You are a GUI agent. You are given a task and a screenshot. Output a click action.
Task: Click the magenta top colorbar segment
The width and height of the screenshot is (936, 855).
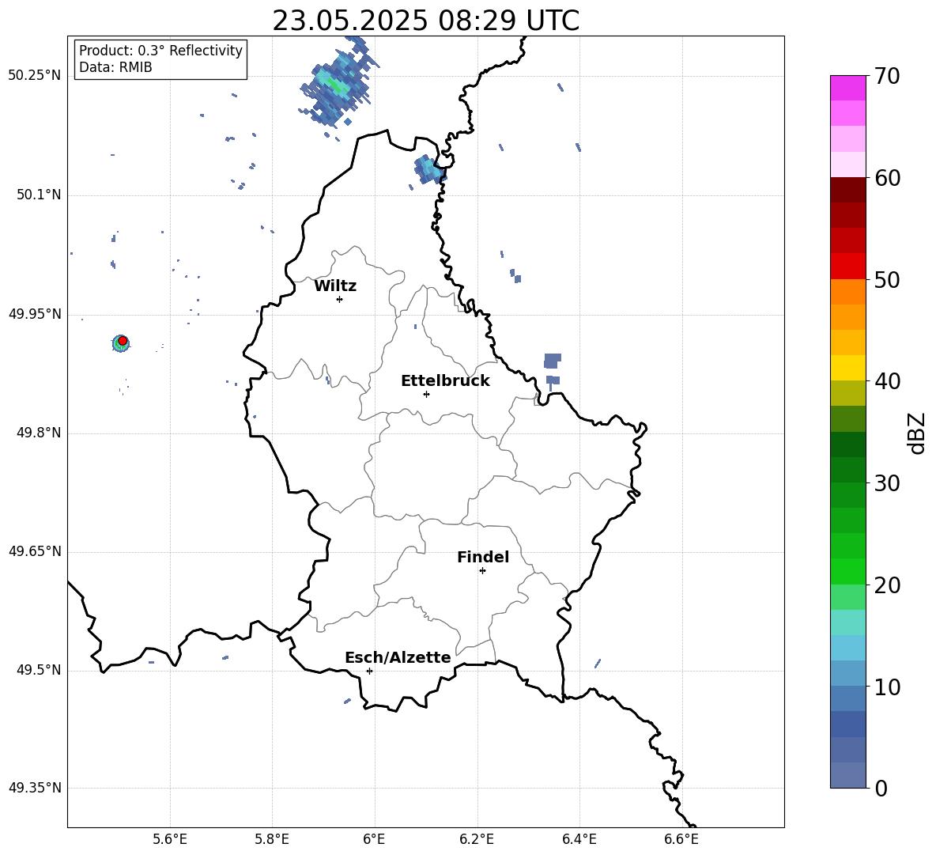(x=847, y=88)
